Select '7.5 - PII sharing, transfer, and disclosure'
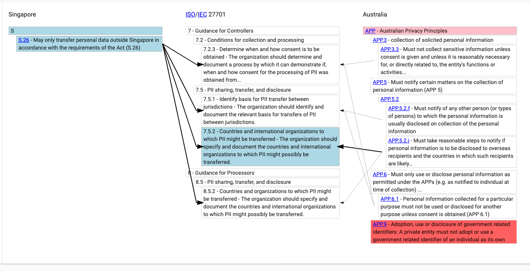The image size is (530, 271). (267, 90)
